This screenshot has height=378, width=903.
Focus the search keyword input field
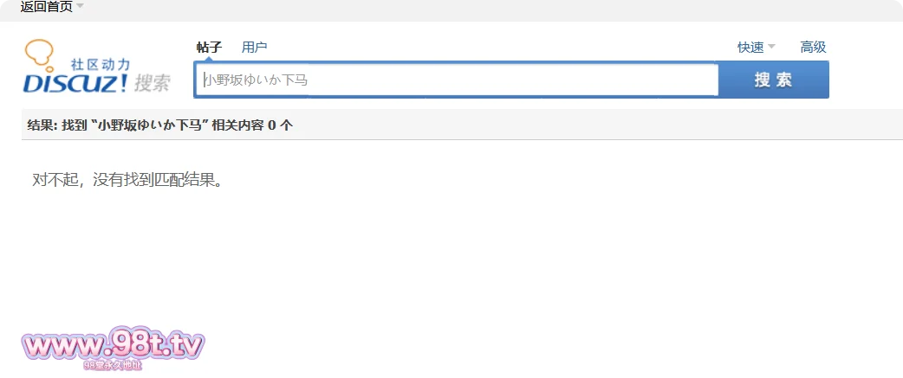click(458, 80)
